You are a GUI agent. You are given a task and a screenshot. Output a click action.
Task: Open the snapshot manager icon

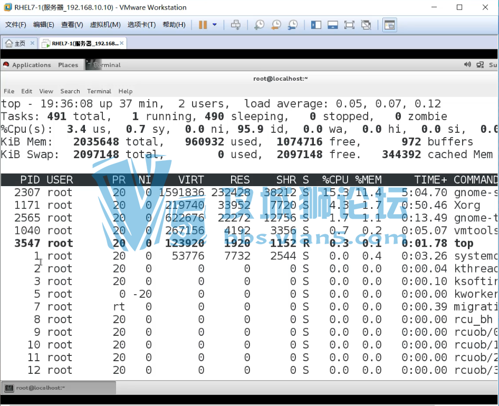coord(292,25)
